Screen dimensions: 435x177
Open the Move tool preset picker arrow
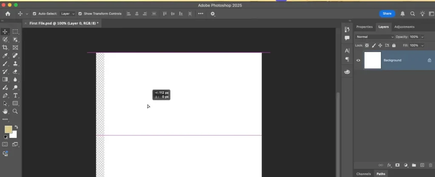(x=27, y=14)
